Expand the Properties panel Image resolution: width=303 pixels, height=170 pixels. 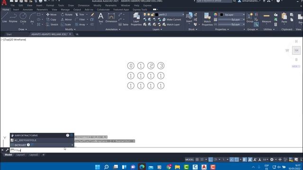coord(222,29)
